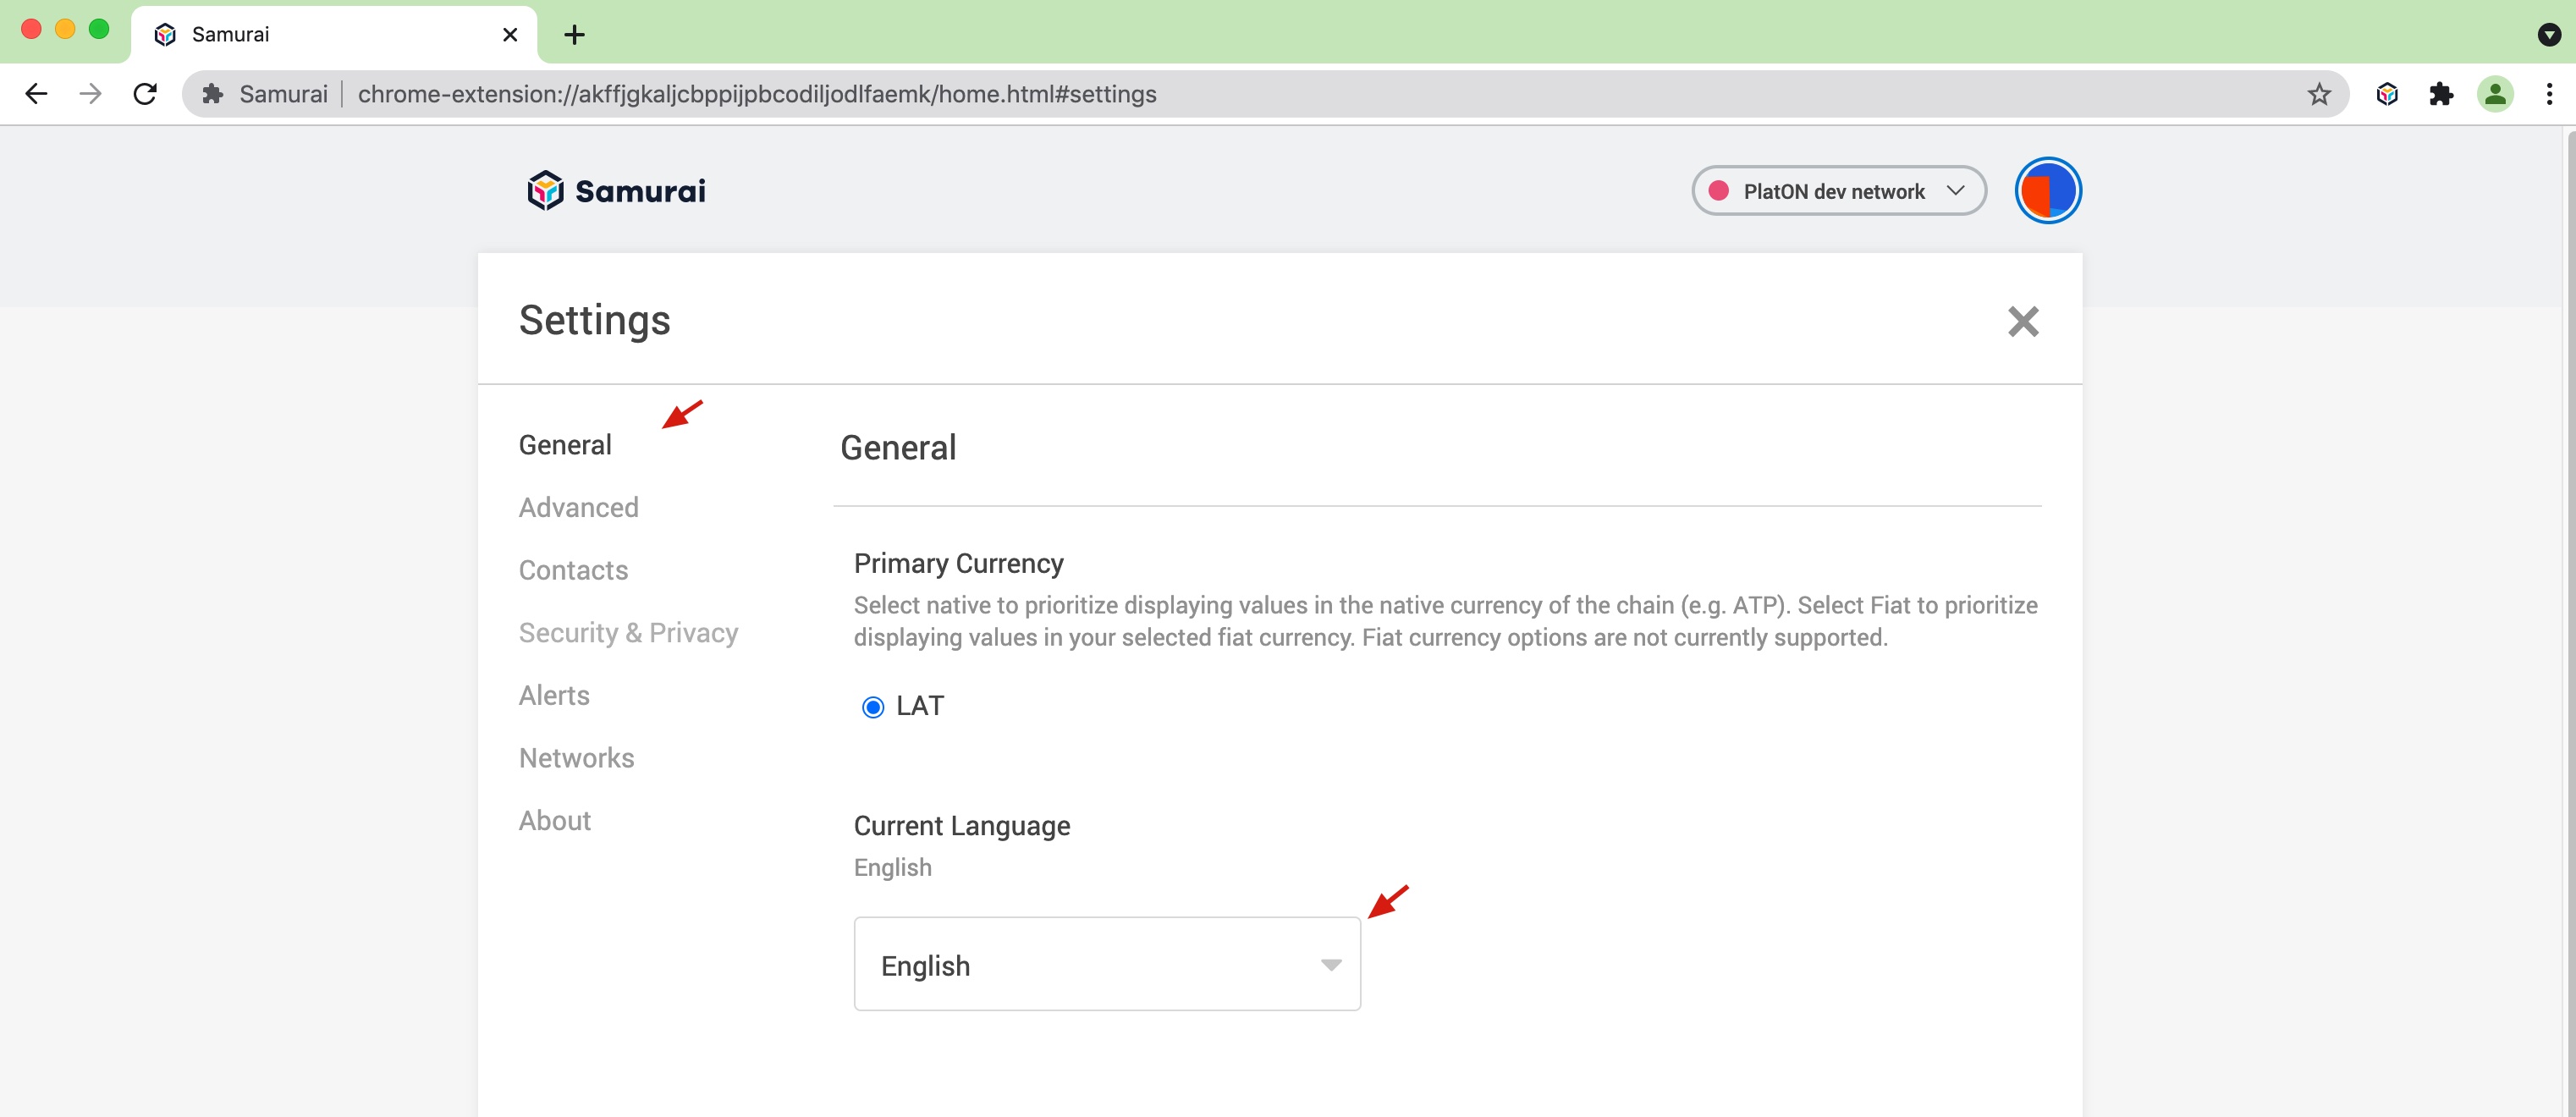Open the tab search dropdown arrow
This screenshot has height=1117, width=2576.
pyautogui.click(x=2548, y=35)
